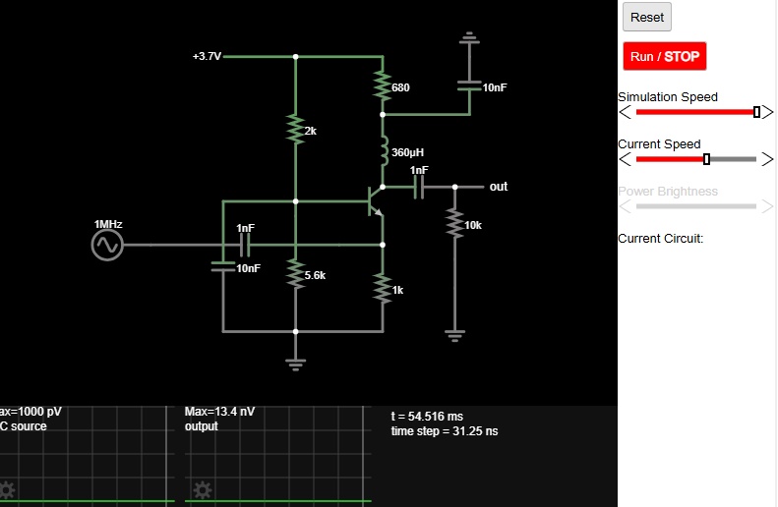This screenshot has width=778, height=507.
Task: Adjust the Current Speed slider handle
Action: 706,159
